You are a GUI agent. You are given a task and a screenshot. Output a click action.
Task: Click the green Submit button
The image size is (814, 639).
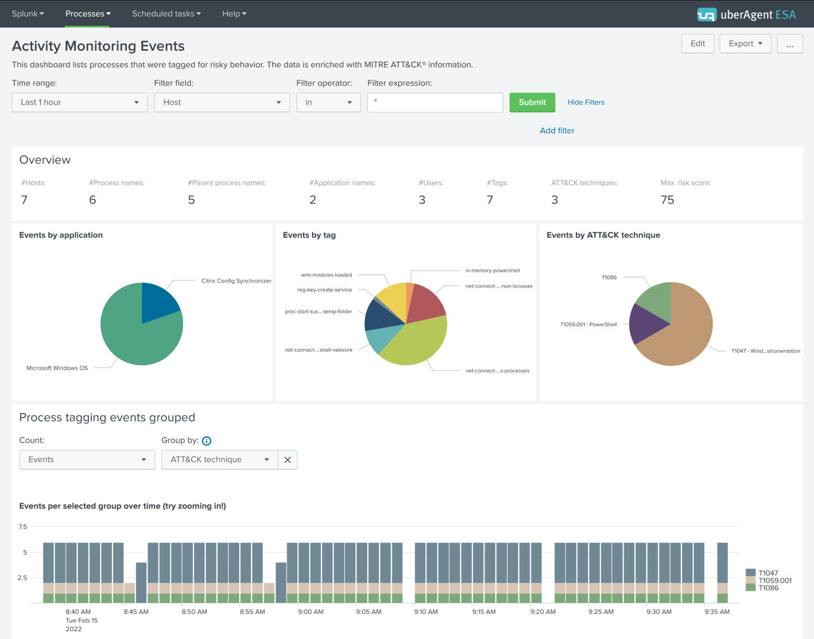(532, 102)
